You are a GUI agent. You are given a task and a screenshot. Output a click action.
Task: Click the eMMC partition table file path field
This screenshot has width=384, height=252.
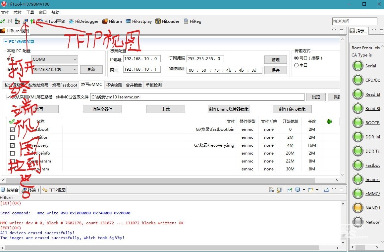[197, 97]
